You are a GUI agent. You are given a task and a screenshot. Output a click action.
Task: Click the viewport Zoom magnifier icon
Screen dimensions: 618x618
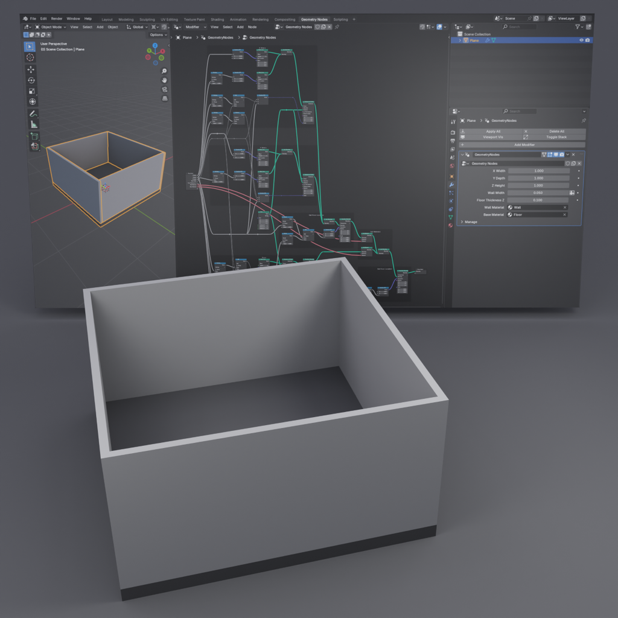(x=164, y=71)
